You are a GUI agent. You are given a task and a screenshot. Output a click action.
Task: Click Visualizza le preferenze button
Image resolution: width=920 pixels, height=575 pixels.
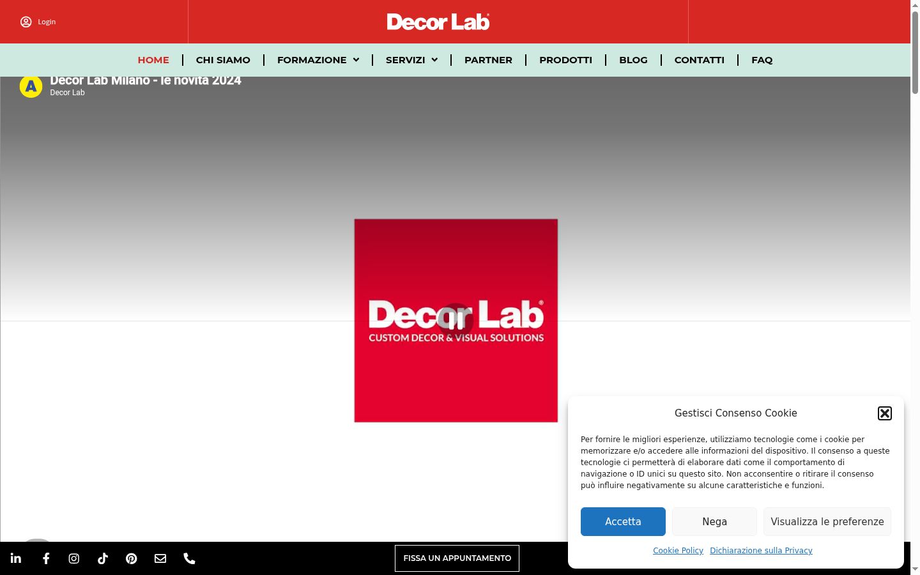(x=827, y=521)
